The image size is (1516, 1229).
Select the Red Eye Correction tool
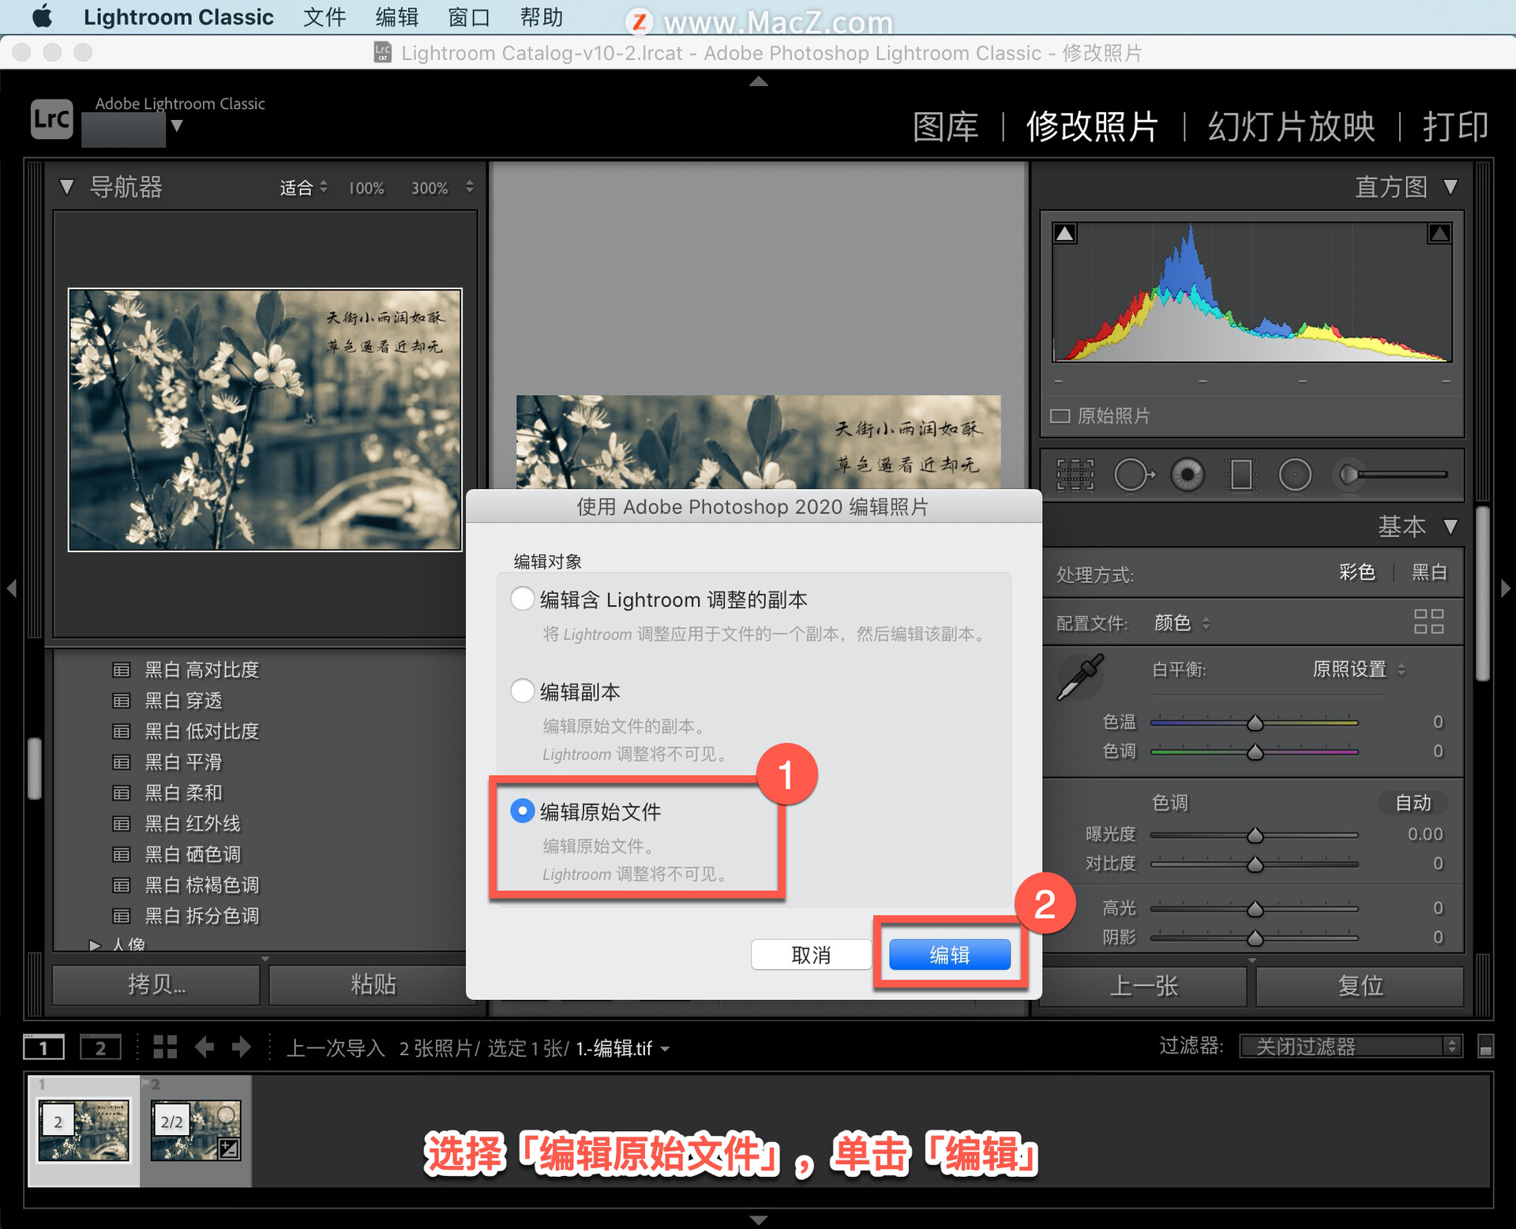[1187, 475]
